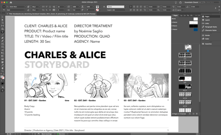Image resolution: width=221 pixels, height=135 pixels.
Task: Toggle Underline formatting
Action: click(50, 7)
